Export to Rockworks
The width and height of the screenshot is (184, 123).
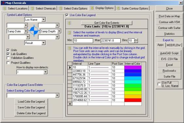169,71
